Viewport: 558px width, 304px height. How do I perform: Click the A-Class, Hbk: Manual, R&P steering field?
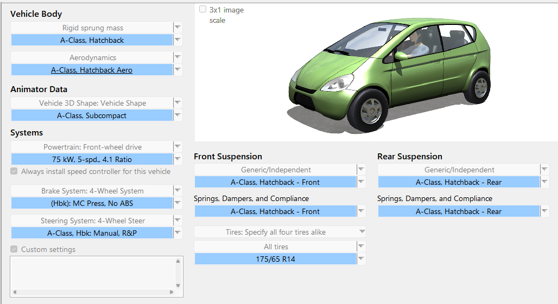point(92,233)
